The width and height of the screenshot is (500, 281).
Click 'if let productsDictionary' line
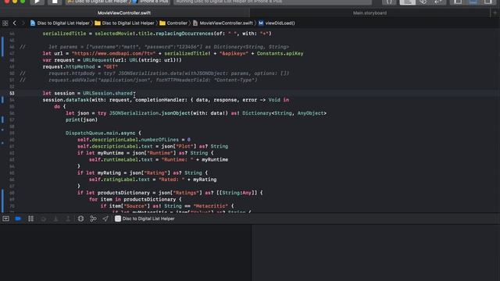tap(170, 193)
